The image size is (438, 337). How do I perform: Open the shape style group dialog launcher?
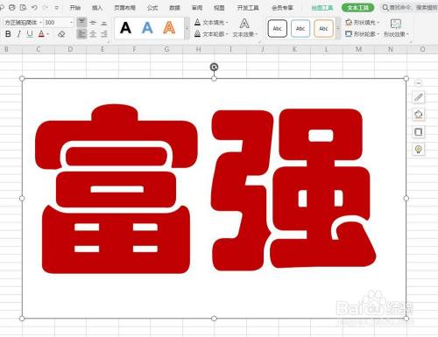click(x=411, y=42)
